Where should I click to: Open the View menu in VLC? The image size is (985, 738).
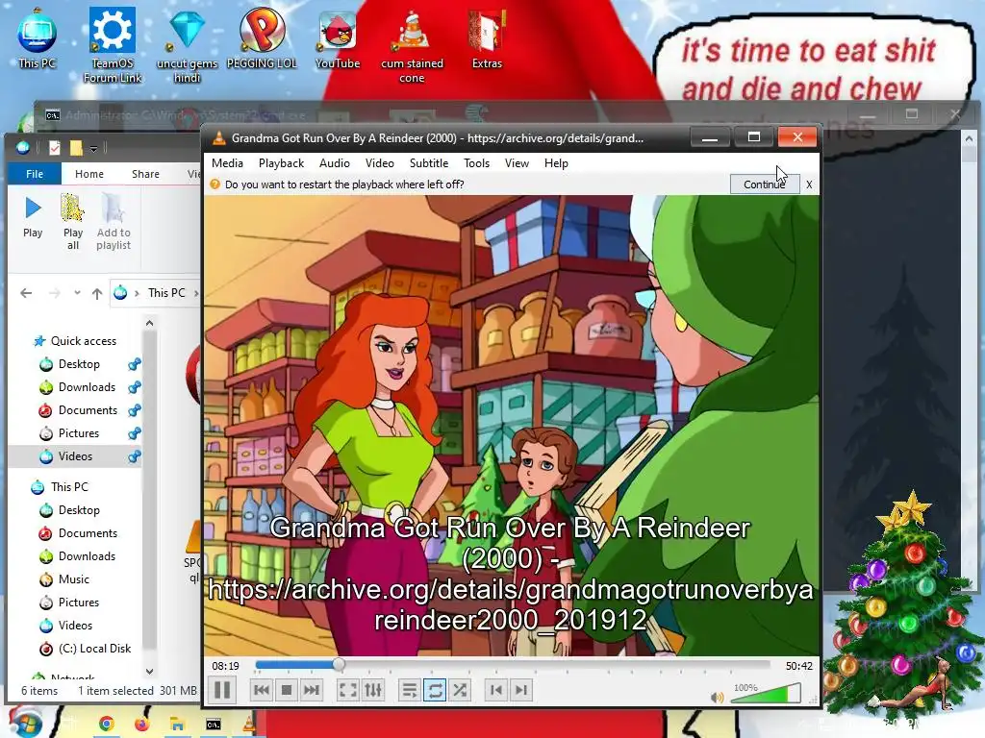(x=517, y=163)
